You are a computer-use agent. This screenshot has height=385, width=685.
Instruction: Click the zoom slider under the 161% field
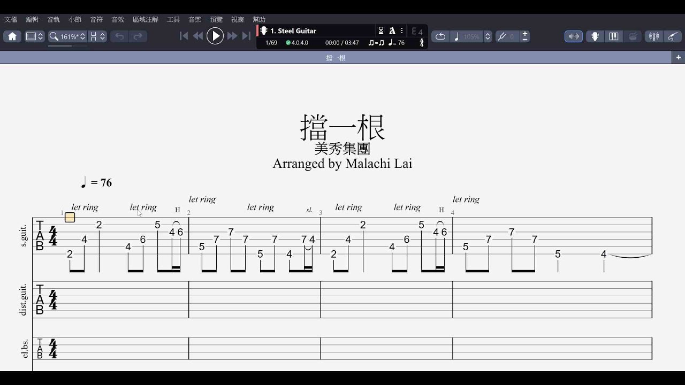coord(67,45)
